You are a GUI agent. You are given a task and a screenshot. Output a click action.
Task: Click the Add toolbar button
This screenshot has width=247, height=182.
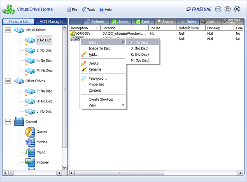[x=211, y=21]
